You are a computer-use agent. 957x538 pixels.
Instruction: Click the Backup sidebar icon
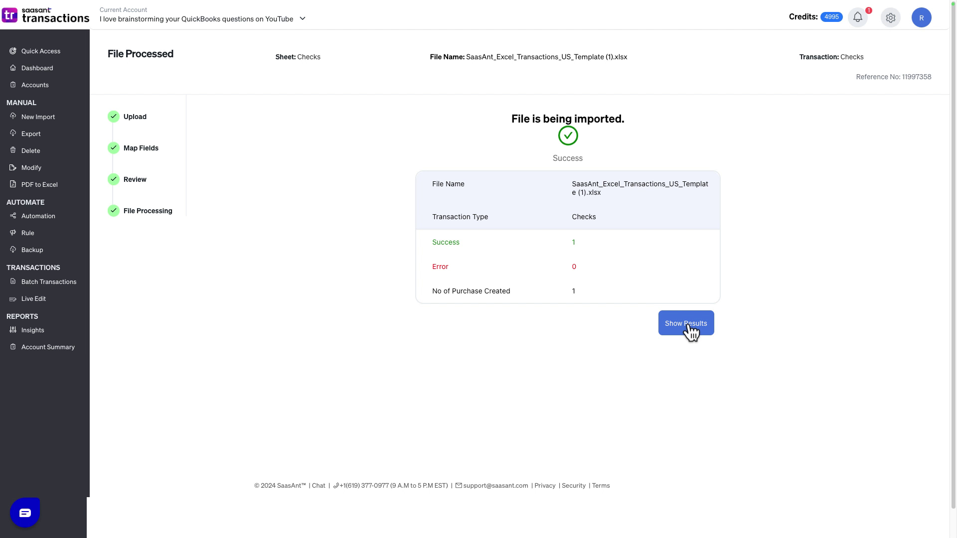(13, 250)
